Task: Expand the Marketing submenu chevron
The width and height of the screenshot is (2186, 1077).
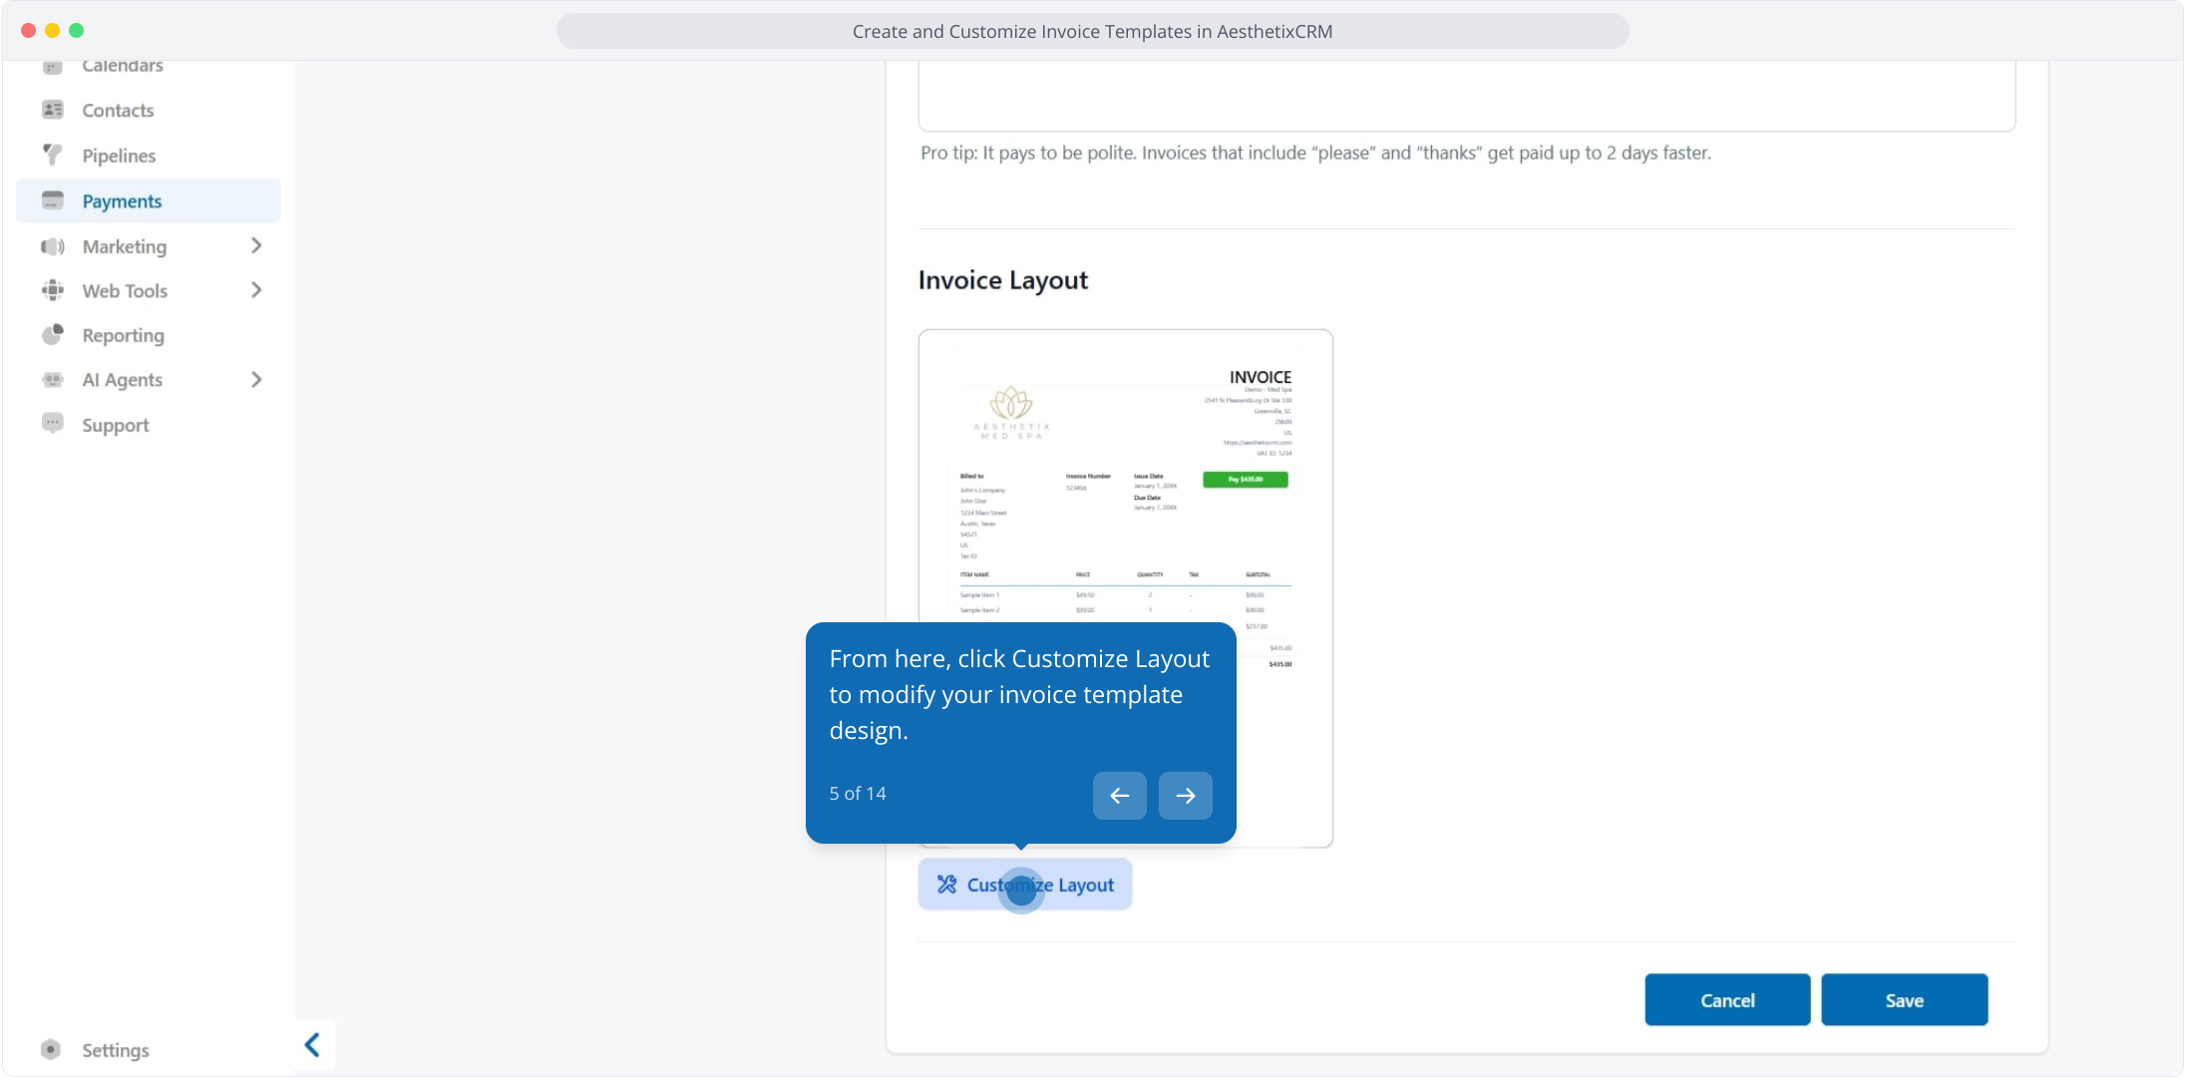Action: click(x=256, y=245)
